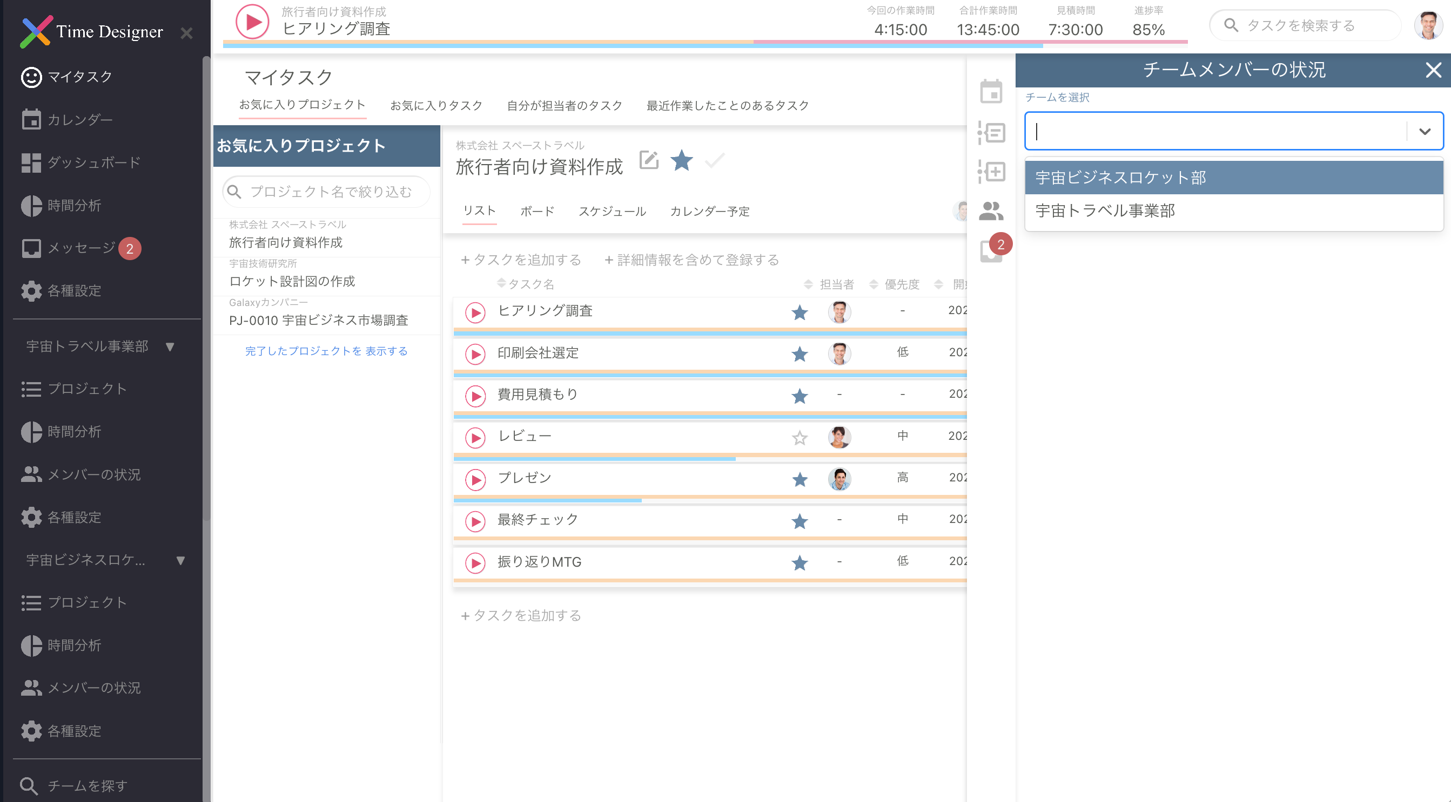Click the edit pencil icon beside 旅行者向け資料作成

coord(649,160)
